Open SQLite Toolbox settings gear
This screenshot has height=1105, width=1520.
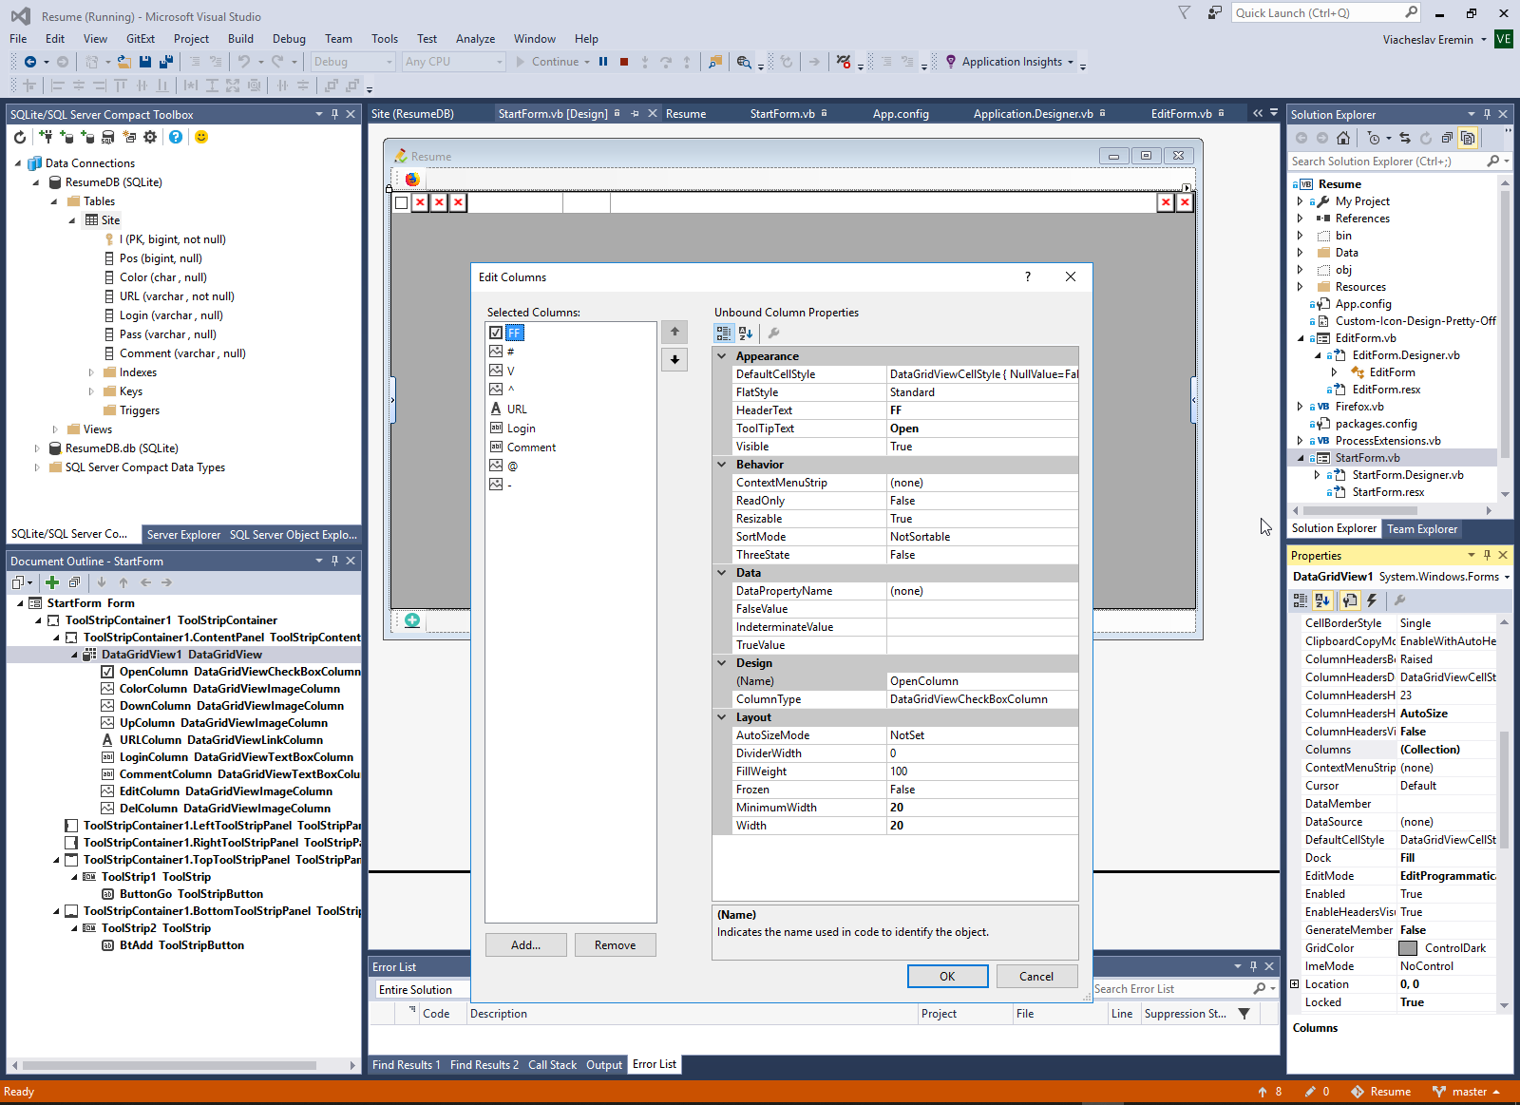point(150,137)
